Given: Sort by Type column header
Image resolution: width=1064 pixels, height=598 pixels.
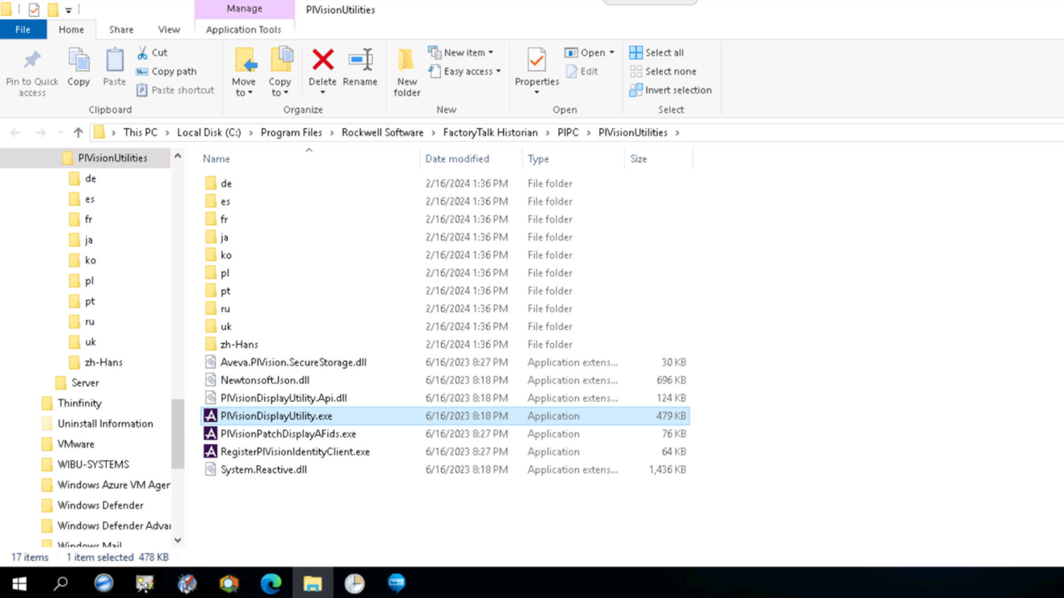Looking at the screenshot, I should (x=538, y=159).
